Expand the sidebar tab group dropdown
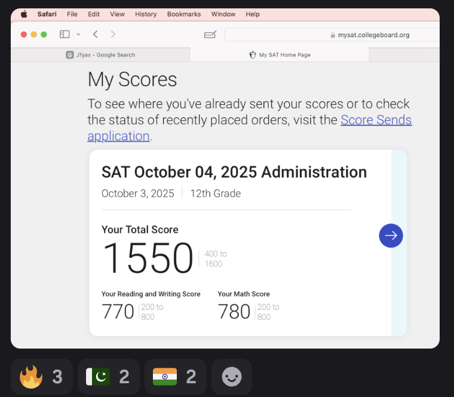454x397 pixels. coord(78,35)
